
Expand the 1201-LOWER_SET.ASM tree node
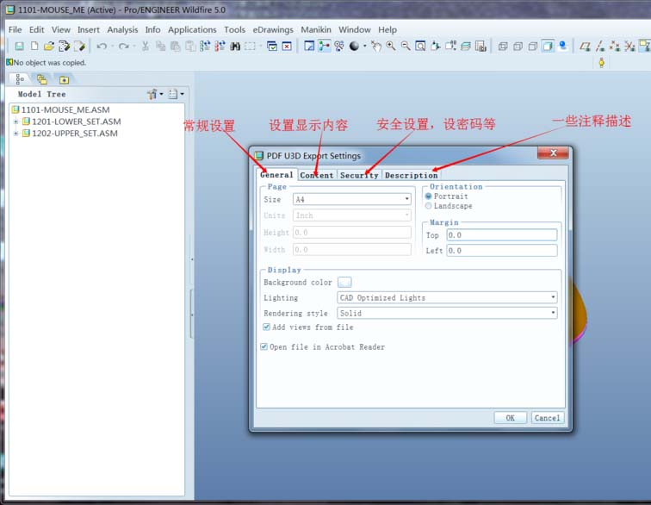click(x=15, y=122)
